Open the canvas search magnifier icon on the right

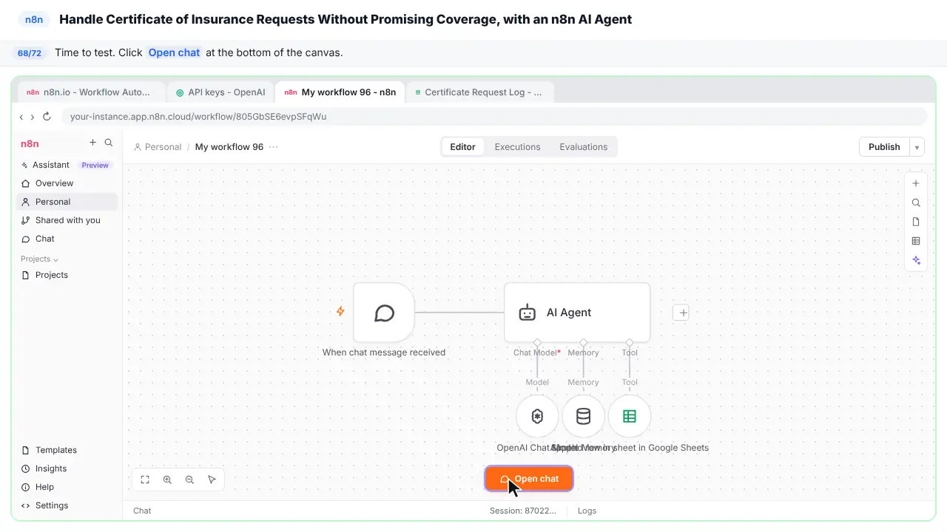click(916, 202)
